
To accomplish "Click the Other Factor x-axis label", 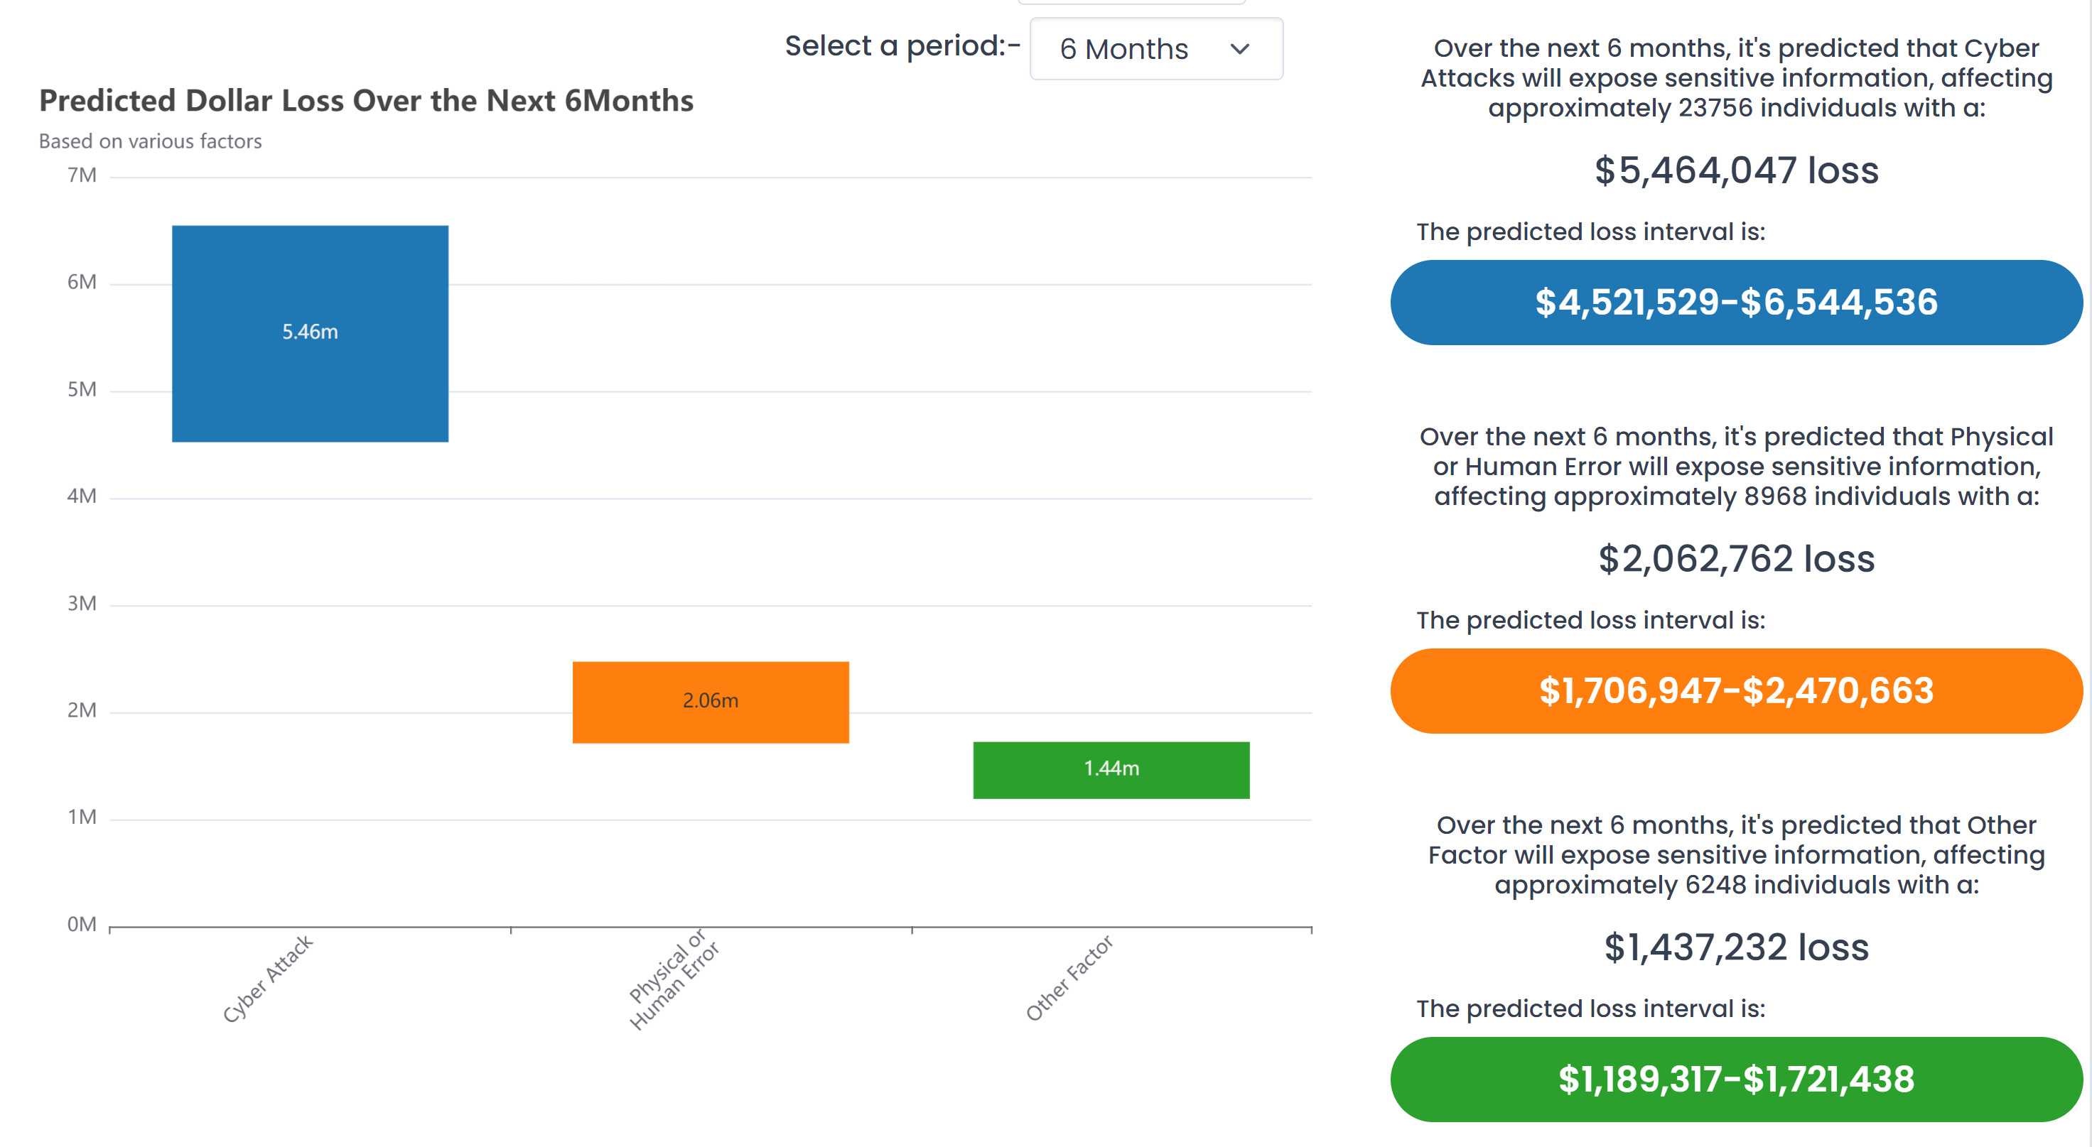I will tap(1068, 978).
